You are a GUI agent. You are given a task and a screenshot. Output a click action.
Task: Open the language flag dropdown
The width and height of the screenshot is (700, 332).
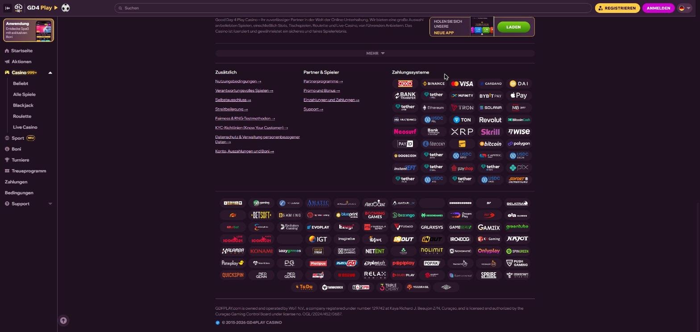point(684,8)
